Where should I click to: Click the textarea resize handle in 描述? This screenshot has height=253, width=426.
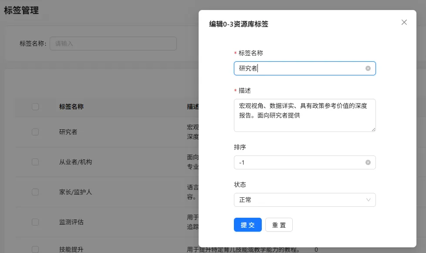pyautogui.click(x=374, y=130)
